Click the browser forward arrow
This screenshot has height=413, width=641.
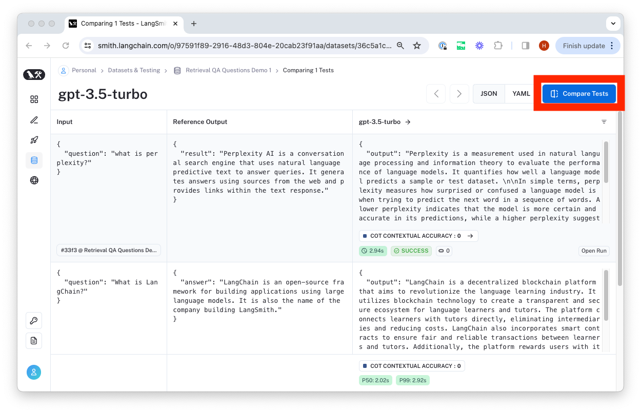coord(47,46)
